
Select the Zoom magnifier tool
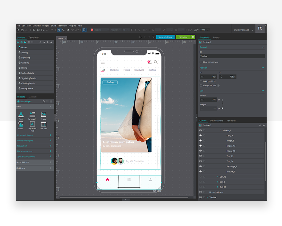63,30
